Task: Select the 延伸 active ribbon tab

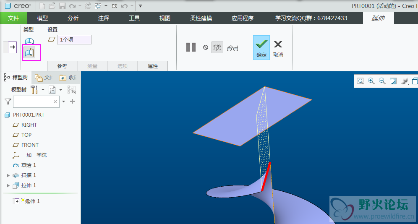Action: pos(378,18)
